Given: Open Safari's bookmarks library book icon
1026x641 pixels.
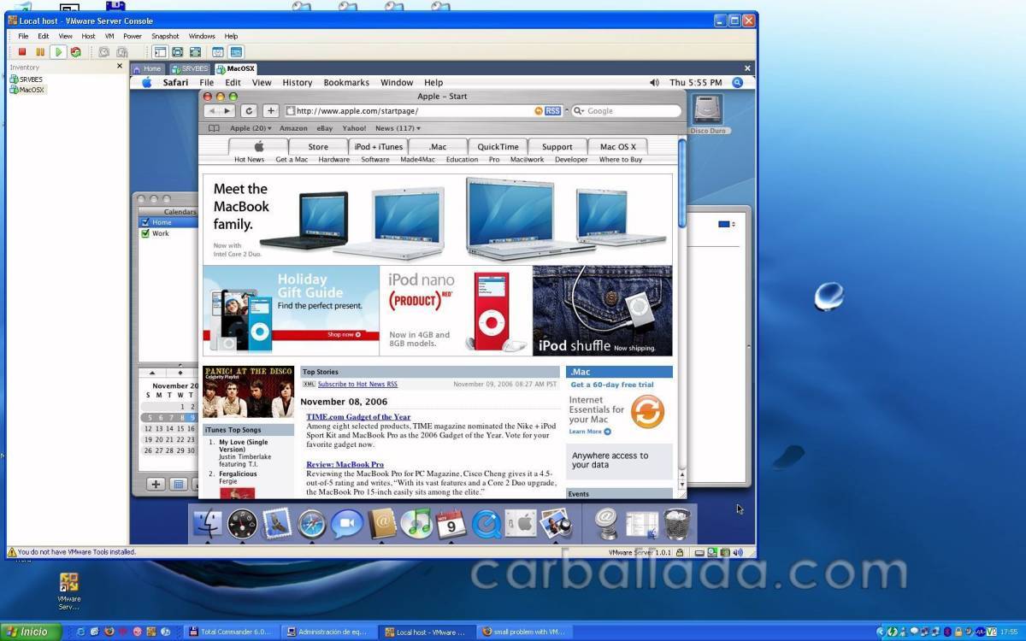Looking at the screenshot, I should pyautogui.click(x=214, y=128).
